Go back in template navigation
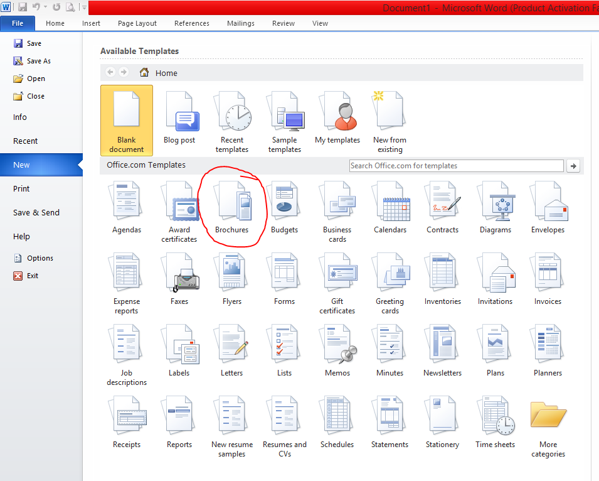The height and width of the screenshot is (481, 599). 110,72
